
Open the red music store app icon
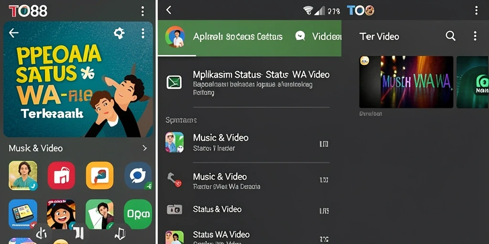[x=61, y=175]
